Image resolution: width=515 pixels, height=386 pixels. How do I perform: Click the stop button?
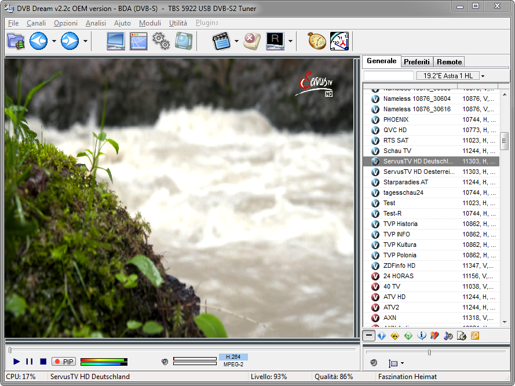pos(43,361)
